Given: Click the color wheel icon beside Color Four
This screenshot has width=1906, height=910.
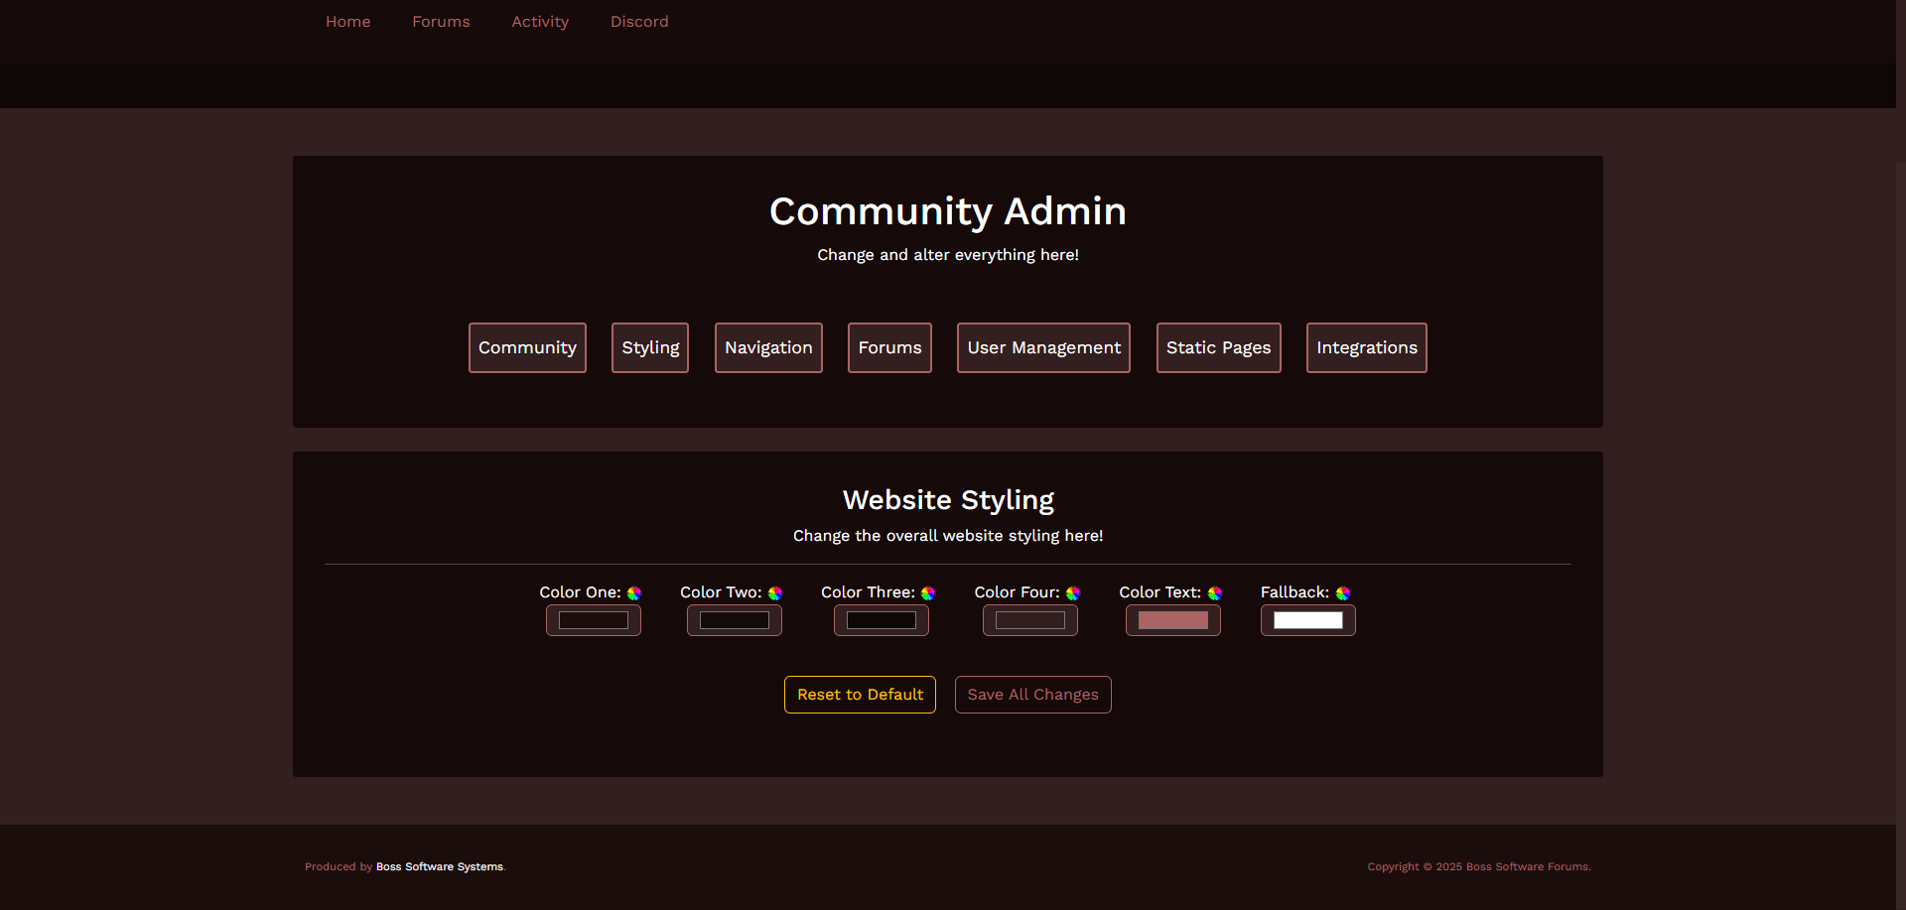Looking at the screenshot, I should pyautogui.click(x=1073, y=593).
